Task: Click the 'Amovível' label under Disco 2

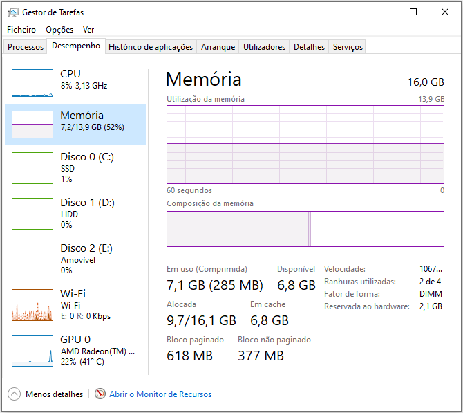Action: tap(78, 260)
